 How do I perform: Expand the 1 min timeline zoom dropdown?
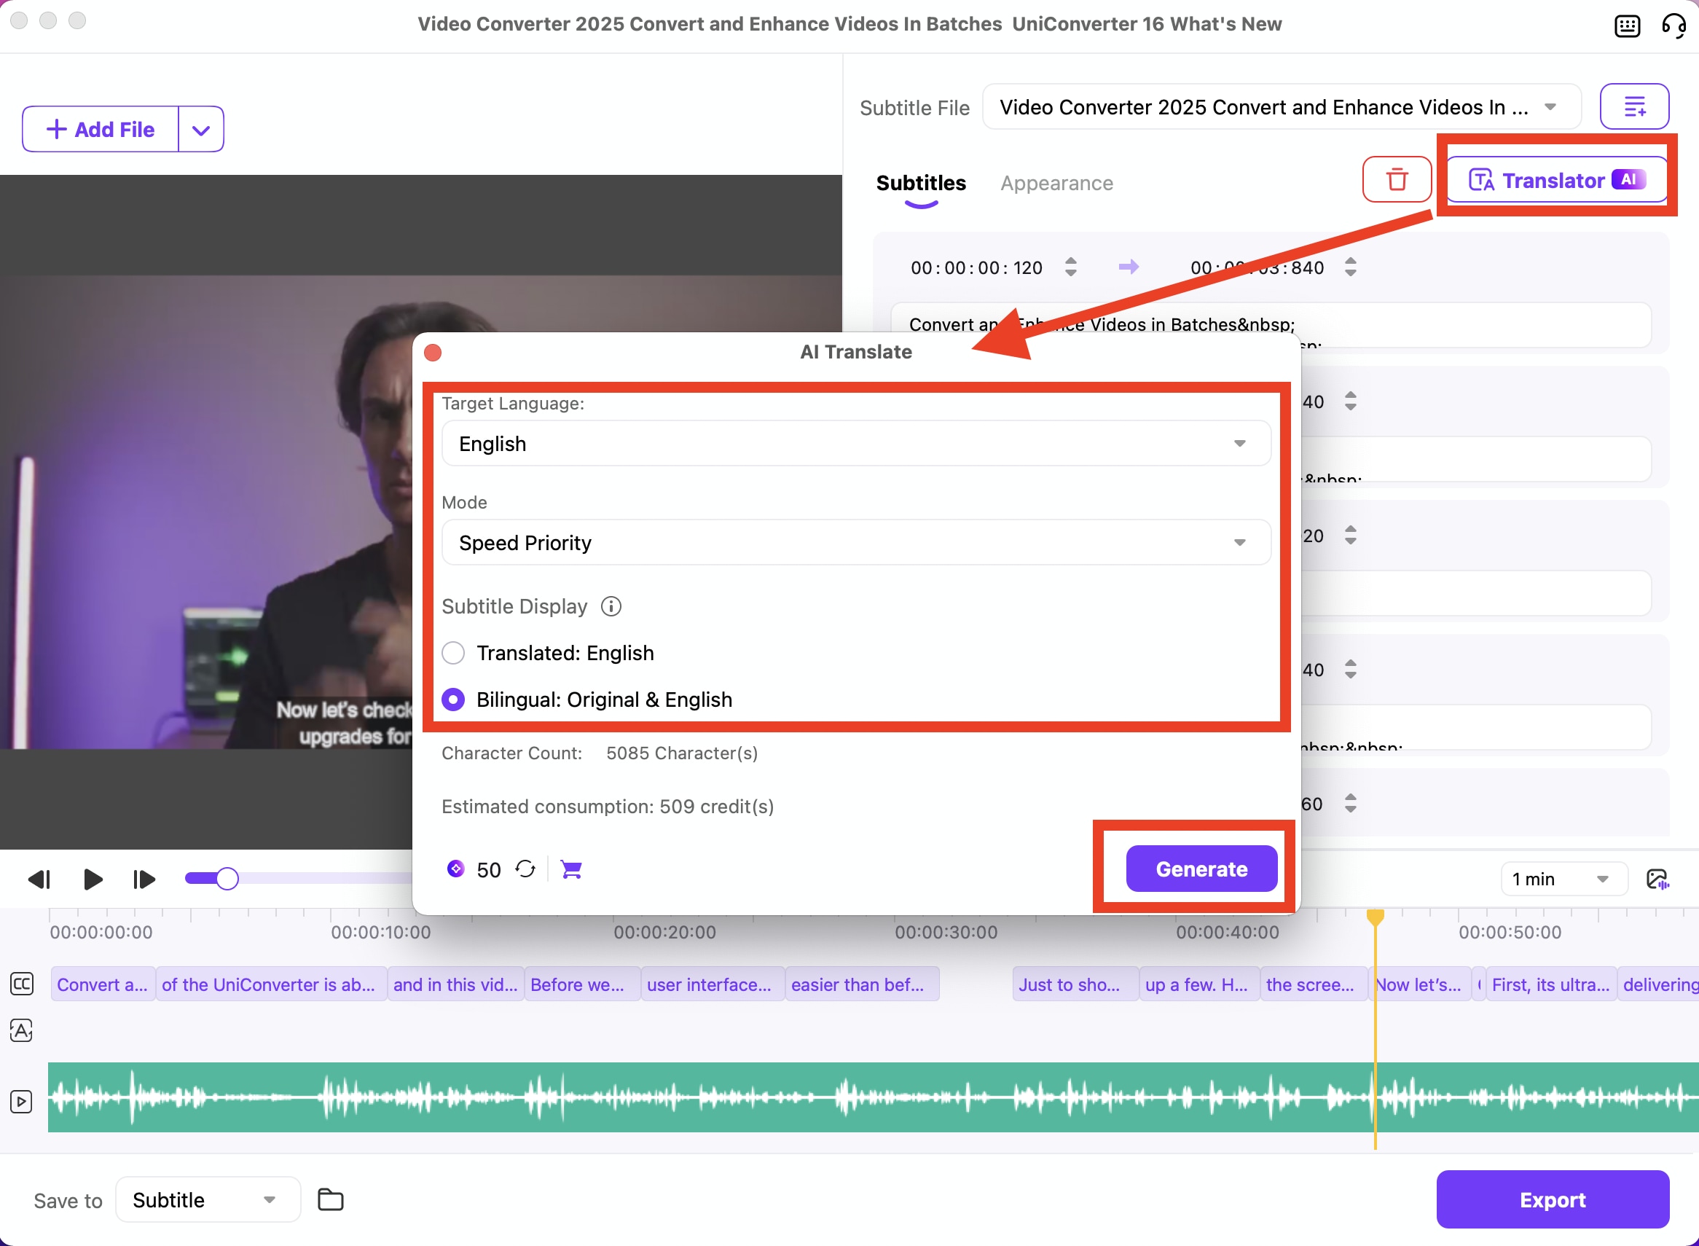[x=1565, y=878]
